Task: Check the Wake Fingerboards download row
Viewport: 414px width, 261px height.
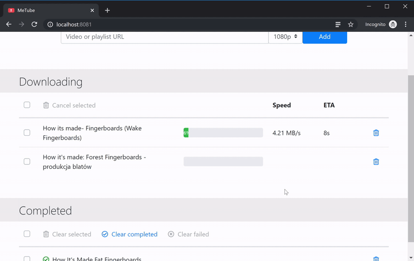Action: click(27, 132)
